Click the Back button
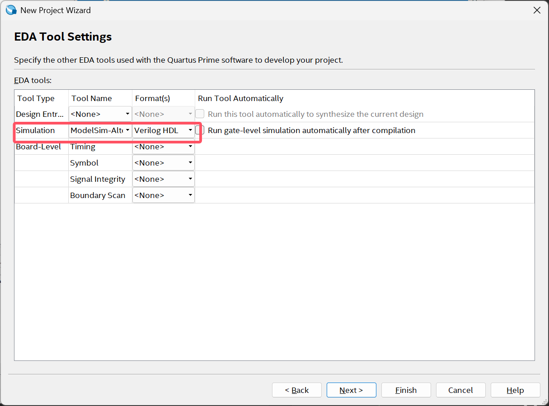Viewport: 549px width, 406px height. [x=297, y=390]
